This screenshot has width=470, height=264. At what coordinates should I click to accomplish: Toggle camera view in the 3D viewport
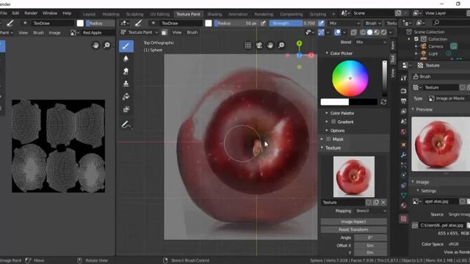259,45
